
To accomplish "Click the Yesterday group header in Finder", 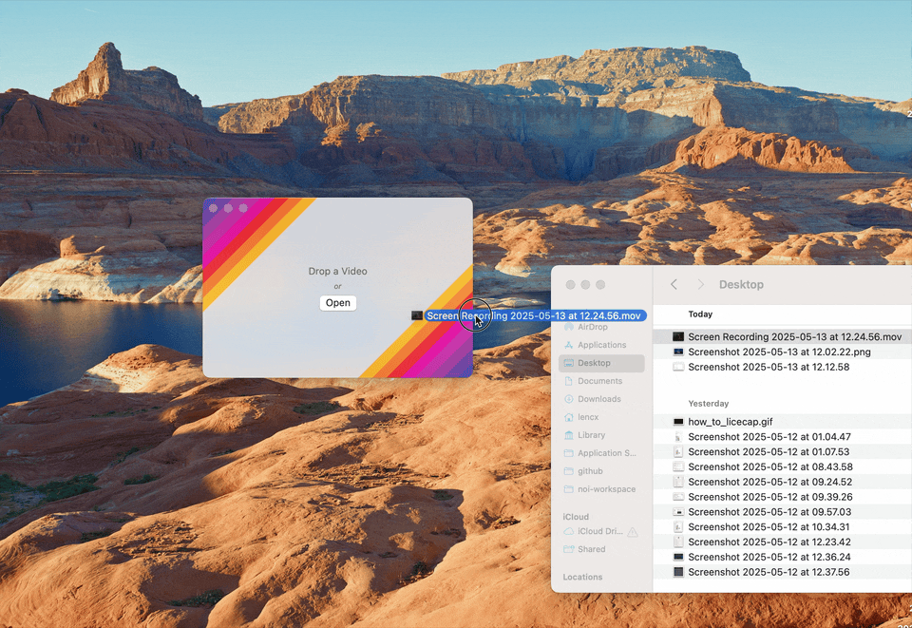I will pyautogui.click(x=709, y=404).
